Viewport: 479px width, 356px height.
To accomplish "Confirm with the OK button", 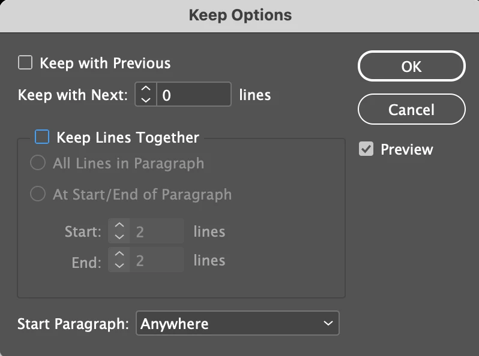I will point(411,66).
